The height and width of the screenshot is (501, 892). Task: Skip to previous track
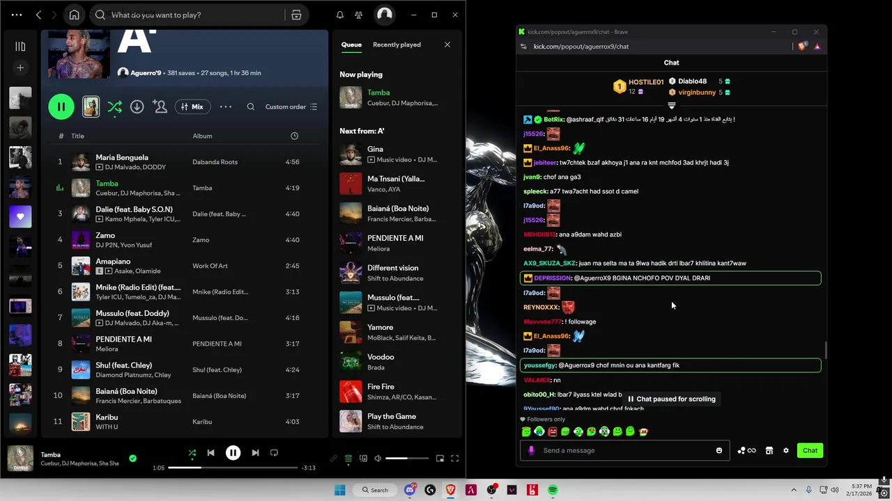pos(210,453)
